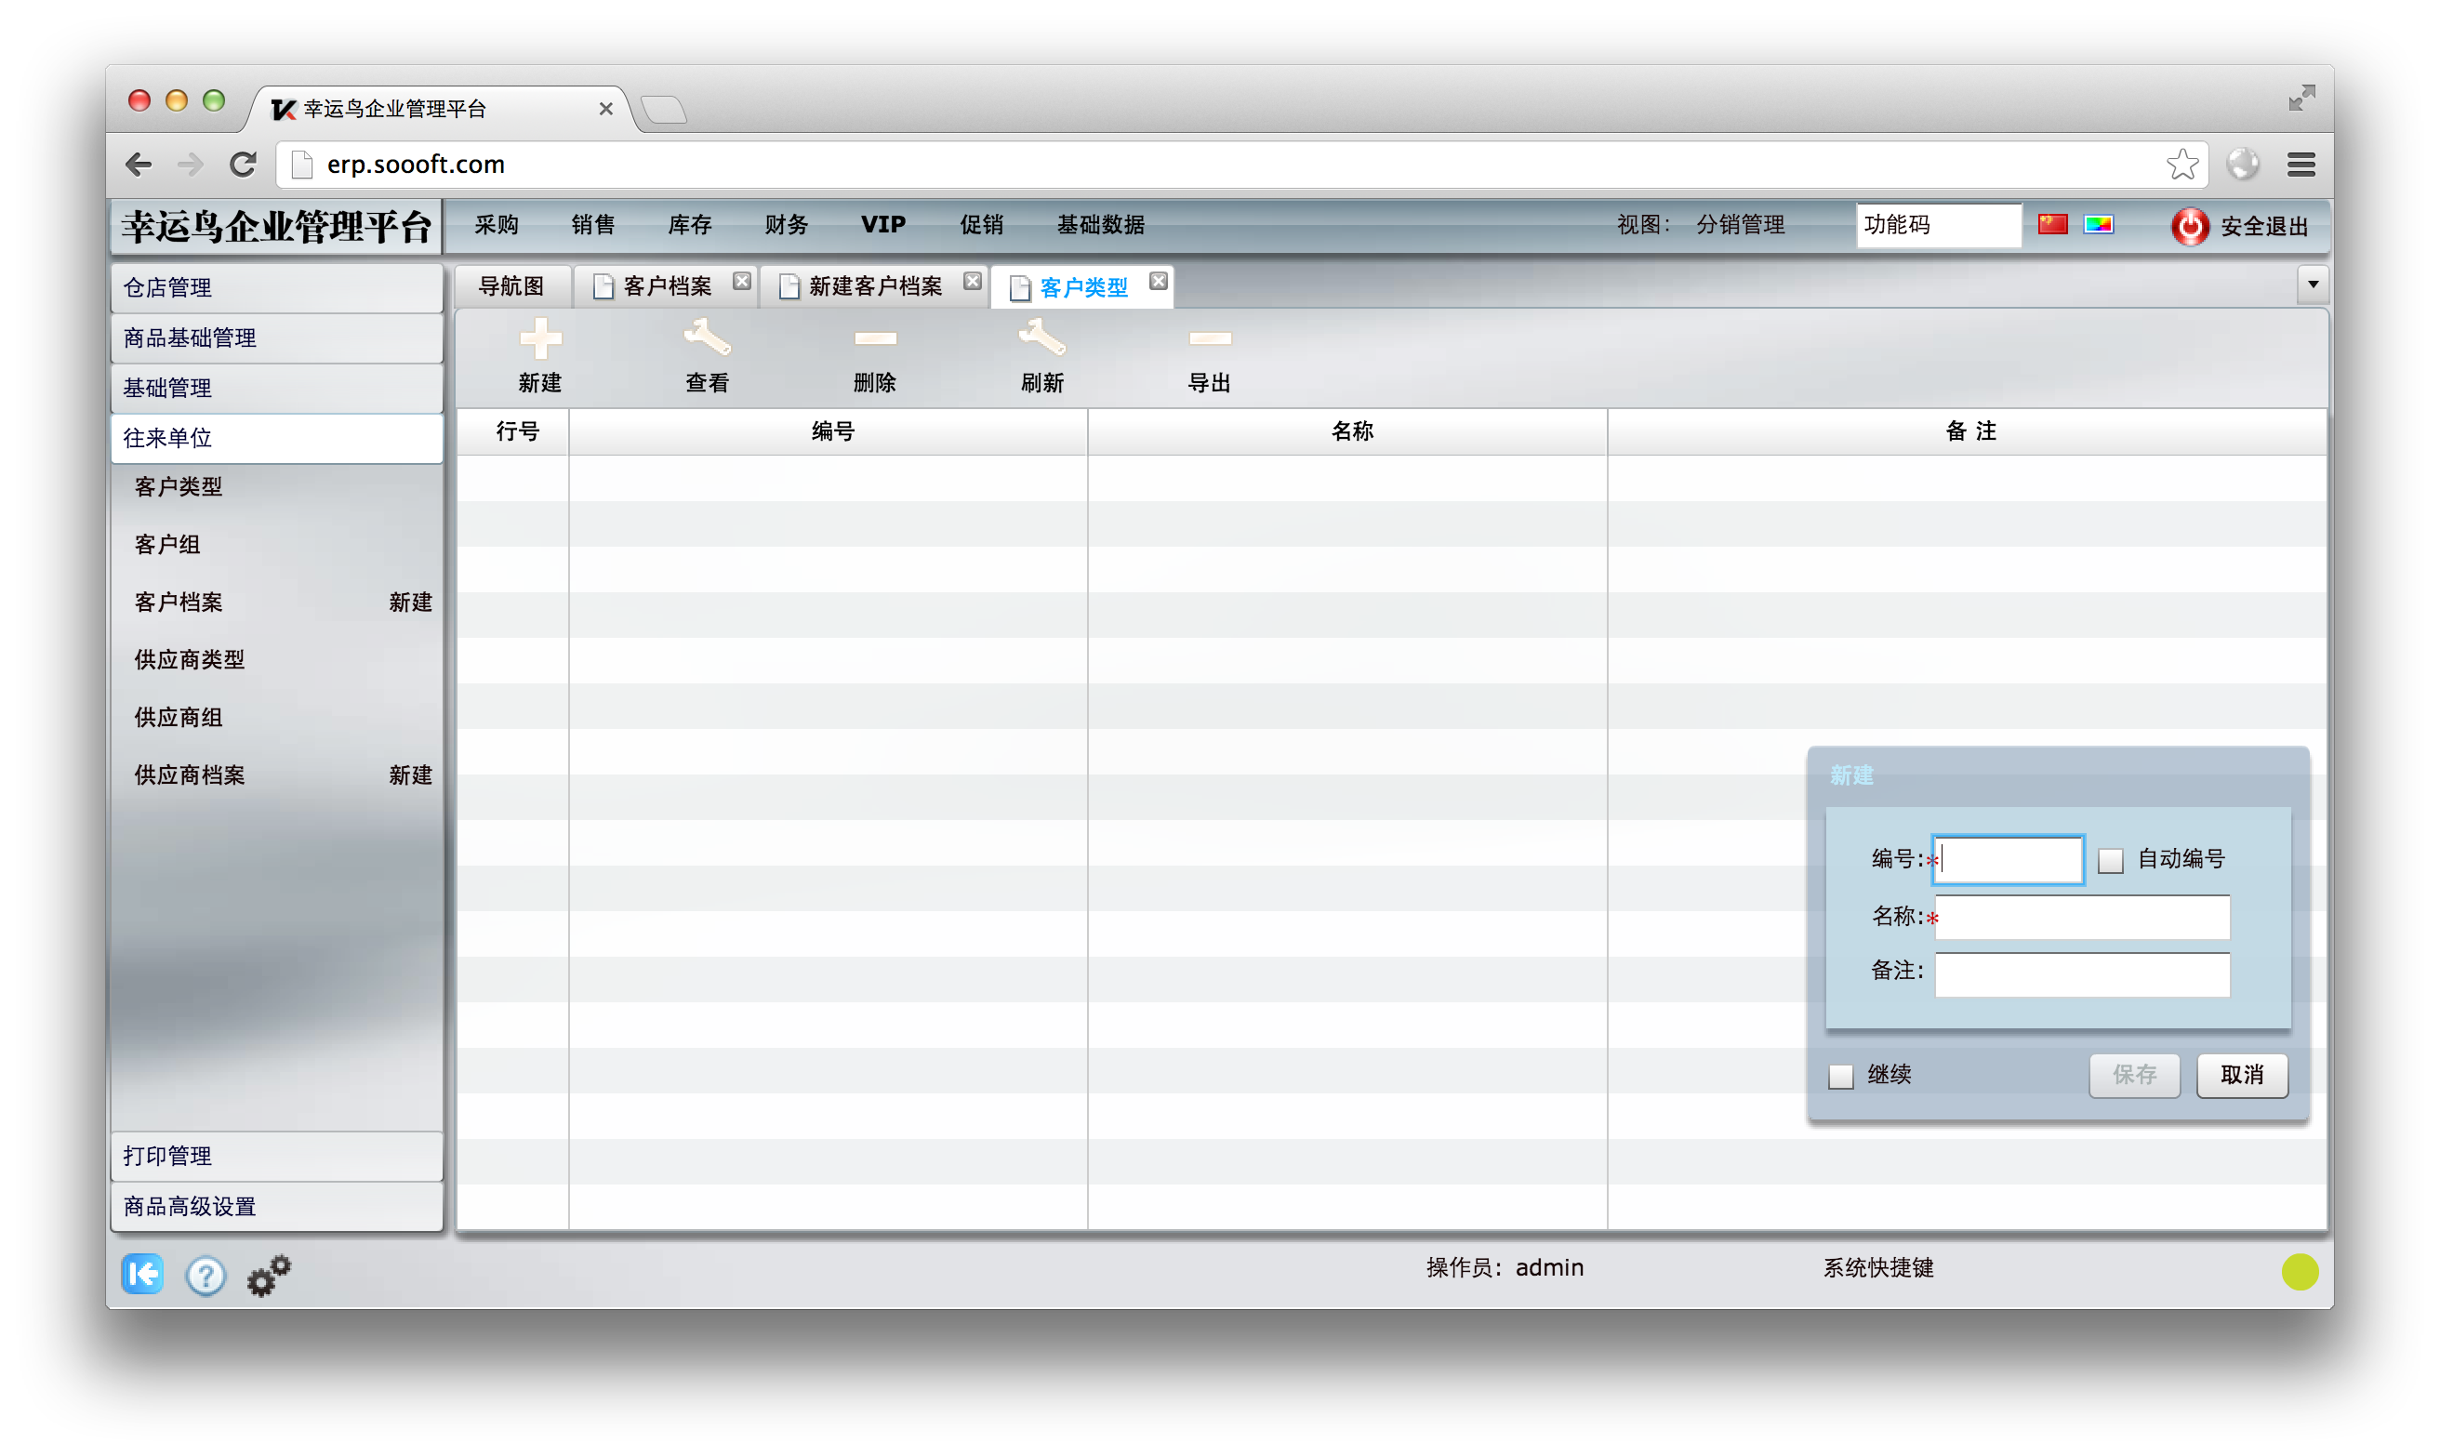The width and height of the screenshot is (2440, 1456).
Task: Click the 新建 plus toolbar icon
Action: tap(540, 338)
